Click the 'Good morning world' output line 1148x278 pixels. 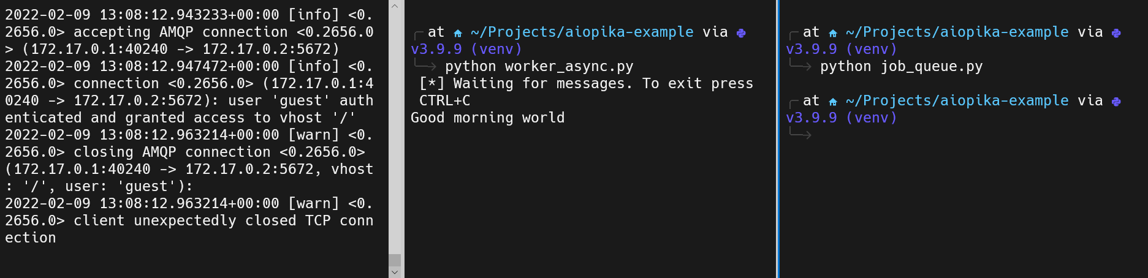[x=488, y=118]
